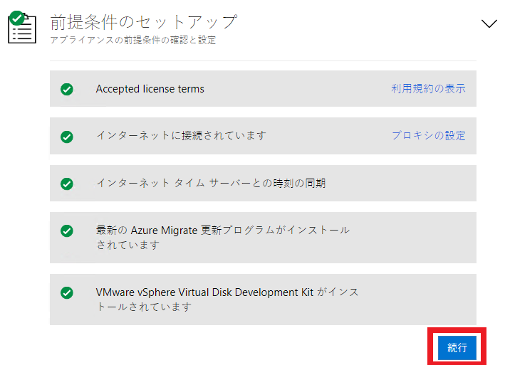Viewport: 505px width, 365px height.
Task: Click the green check beside Accepted license terms
Action: 67,89
